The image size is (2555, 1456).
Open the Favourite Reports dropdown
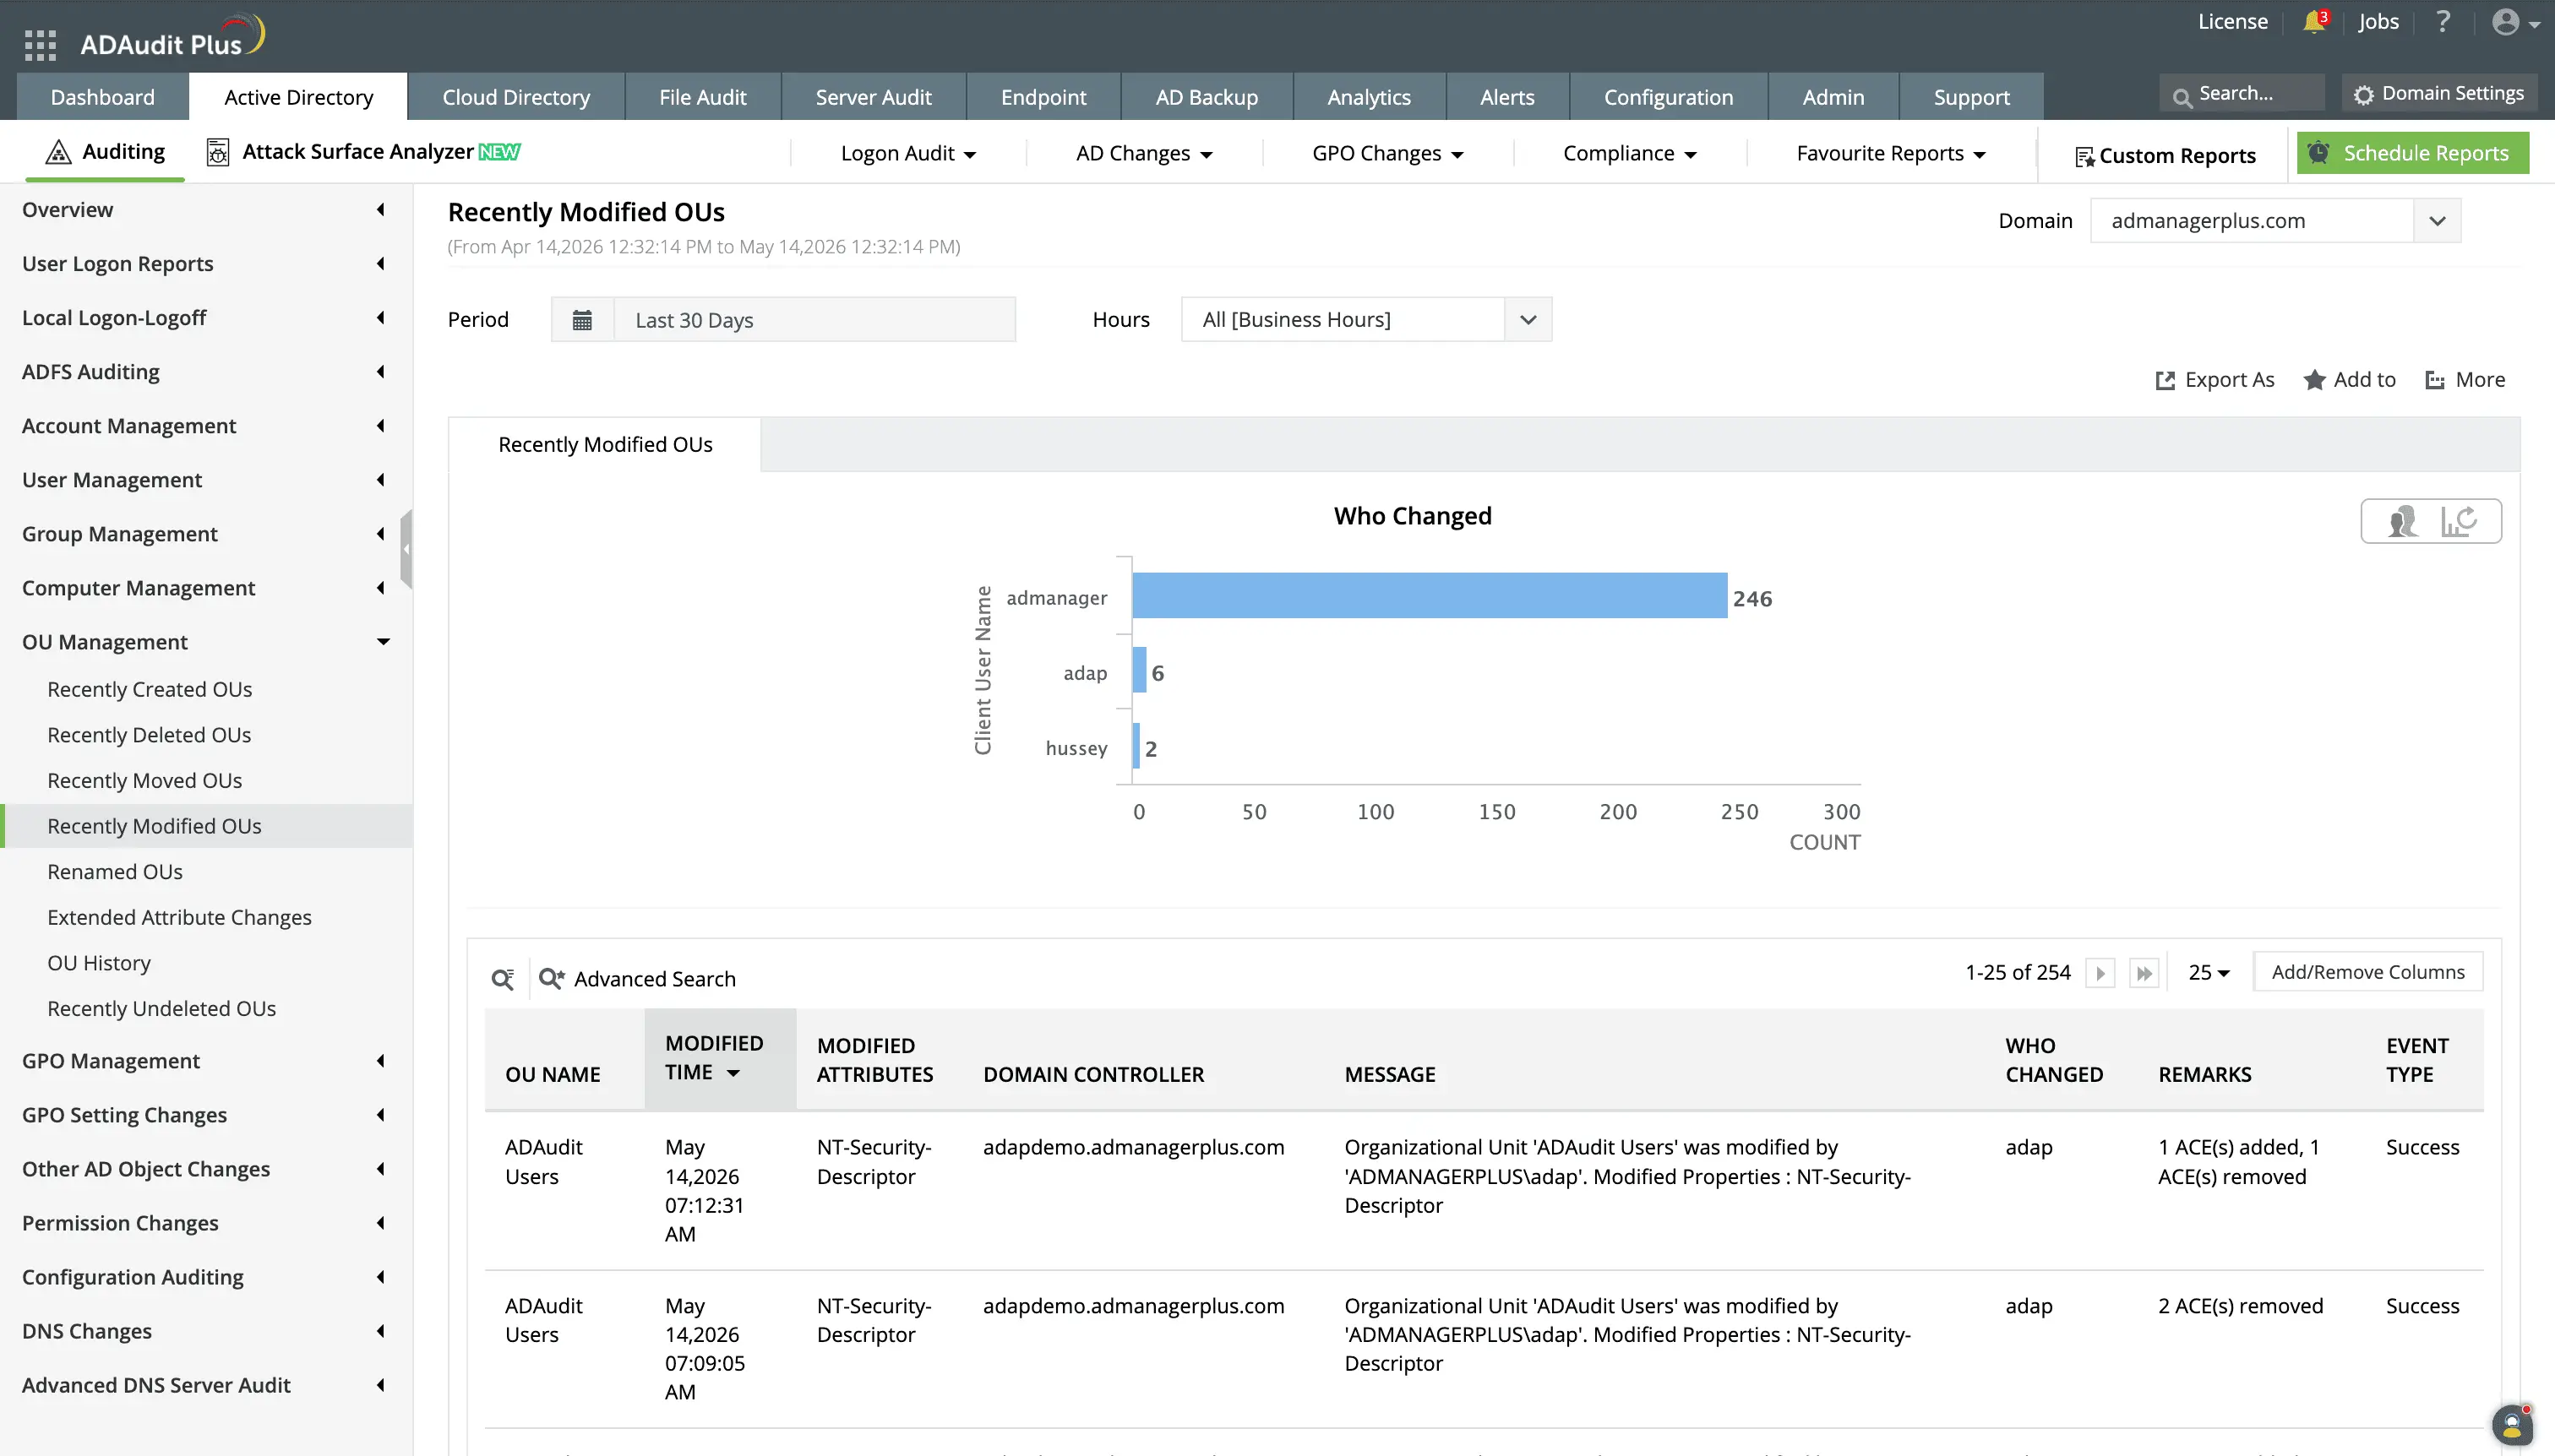(x=1891, y=153)
